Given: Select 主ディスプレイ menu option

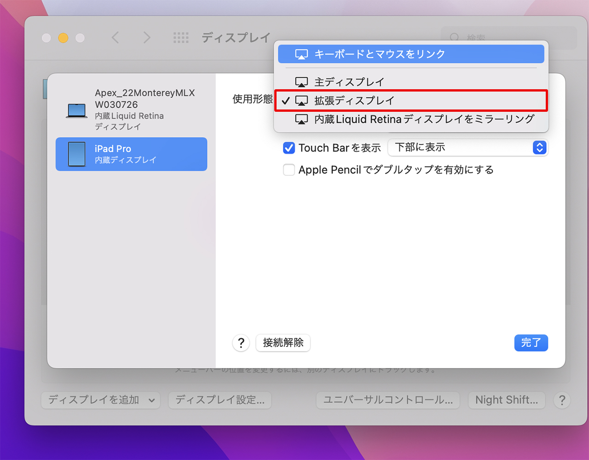Looking at the screenshot, I should click(x=411, y=82).
